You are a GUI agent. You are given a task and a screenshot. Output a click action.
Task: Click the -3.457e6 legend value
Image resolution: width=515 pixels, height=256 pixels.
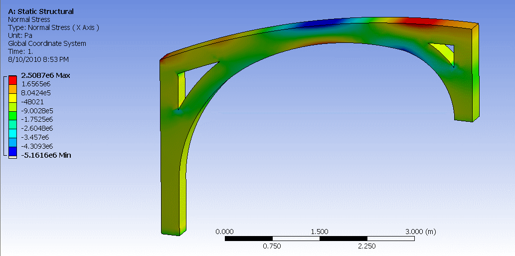pyautogui.click(x=35, y=137)
